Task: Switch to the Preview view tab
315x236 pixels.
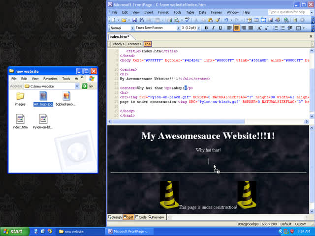Action: coord(157,217)
